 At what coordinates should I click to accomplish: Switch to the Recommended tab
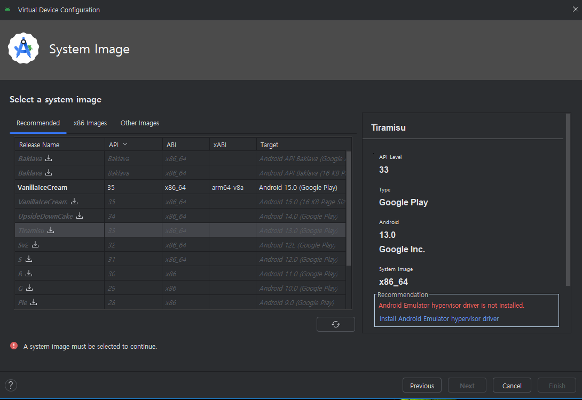tap(38, 123)
